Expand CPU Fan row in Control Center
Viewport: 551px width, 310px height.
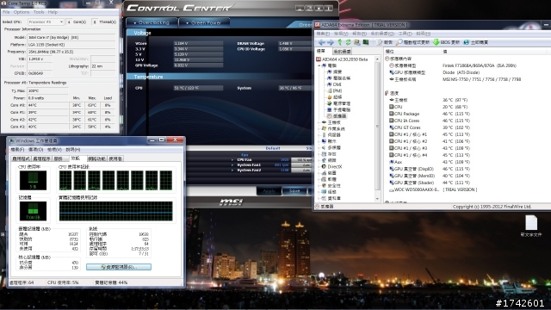point(232,160)
